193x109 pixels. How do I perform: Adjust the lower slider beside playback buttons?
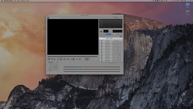(x=87, y=60)
